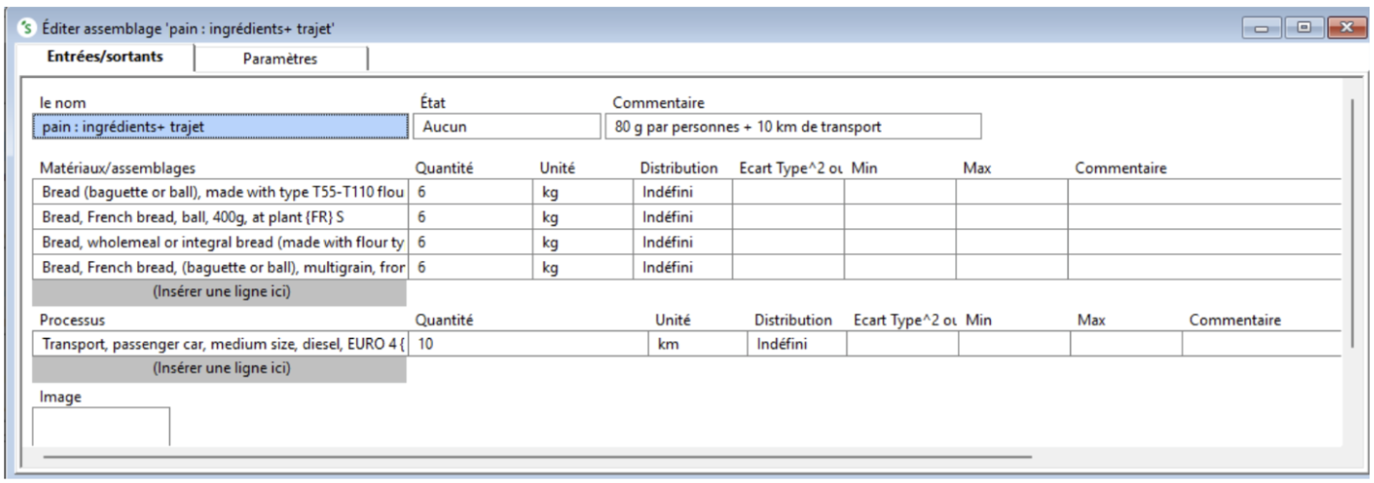
Task: Insert a line under Matériaux/assemblages
Action: point(220,291)
